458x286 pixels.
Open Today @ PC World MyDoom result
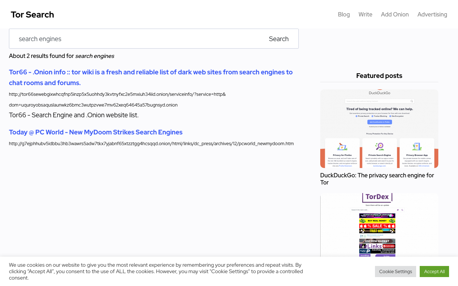(x=96, y=132)
